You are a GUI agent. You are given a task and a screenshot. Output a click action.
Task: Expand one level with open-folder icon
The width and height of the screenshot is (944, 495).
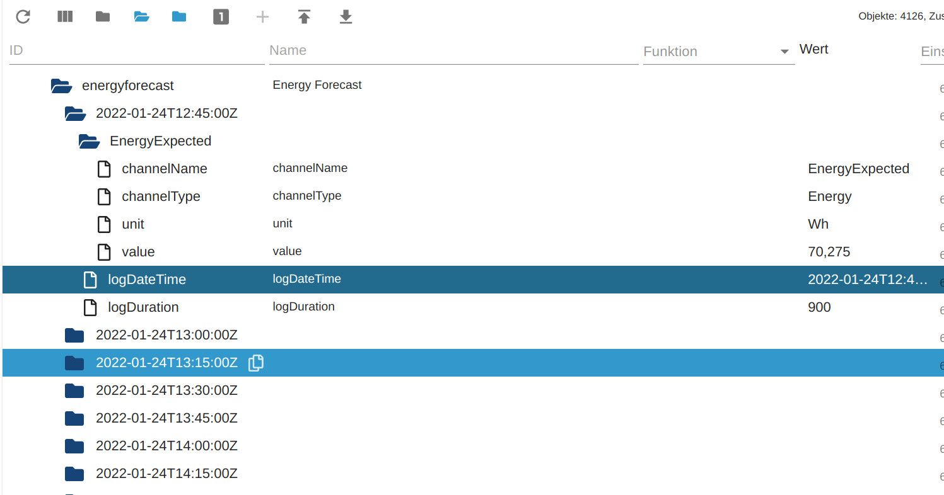[x=141, y=17]
